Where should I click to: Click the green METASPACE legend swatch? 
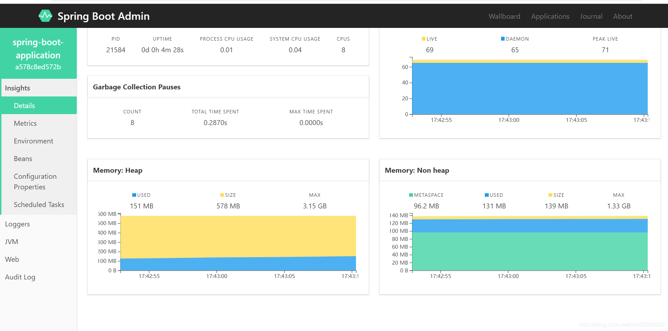pyautogui.click(x=411, y=195)
